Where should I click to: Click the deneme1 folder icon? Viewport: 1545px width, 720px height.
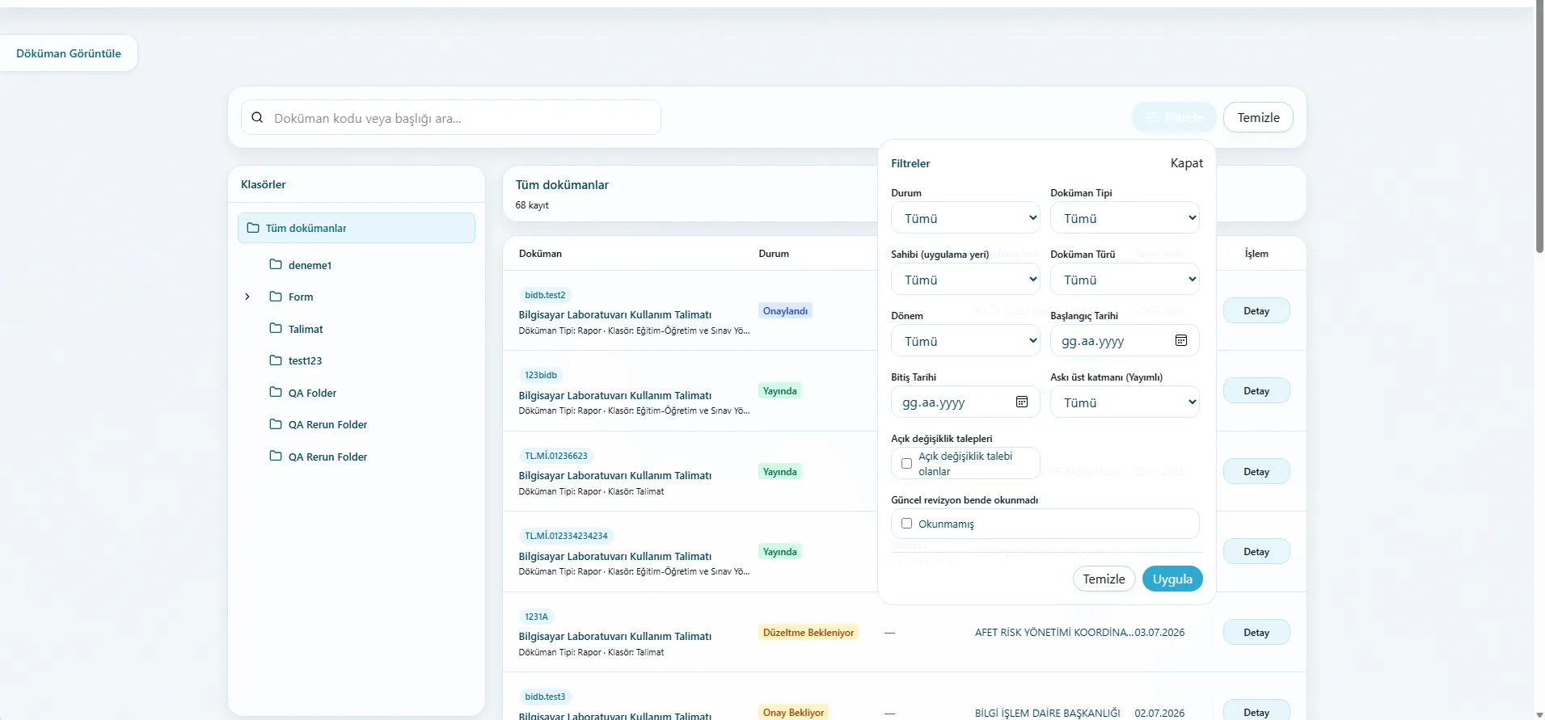click(x=276, y=264)
